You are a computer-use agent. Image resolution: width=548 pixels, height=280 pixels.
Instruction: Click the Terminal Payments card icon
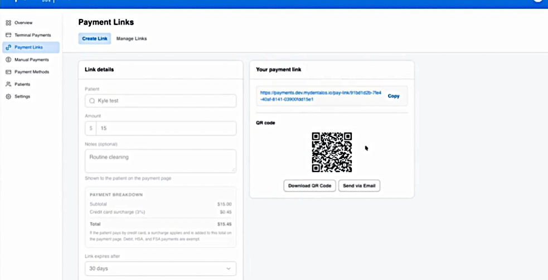(x=8, y=35)
